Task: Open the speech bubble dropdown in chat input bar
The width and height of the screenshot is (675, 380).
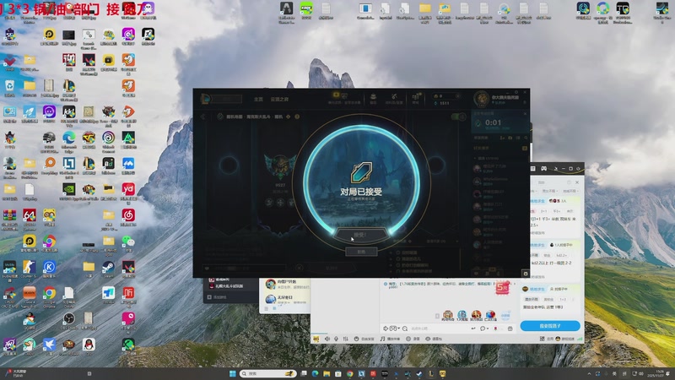Action: click(484, 328)
